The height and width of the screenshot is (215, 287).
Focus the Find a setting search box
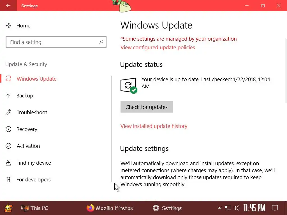[x=56, y=42]
